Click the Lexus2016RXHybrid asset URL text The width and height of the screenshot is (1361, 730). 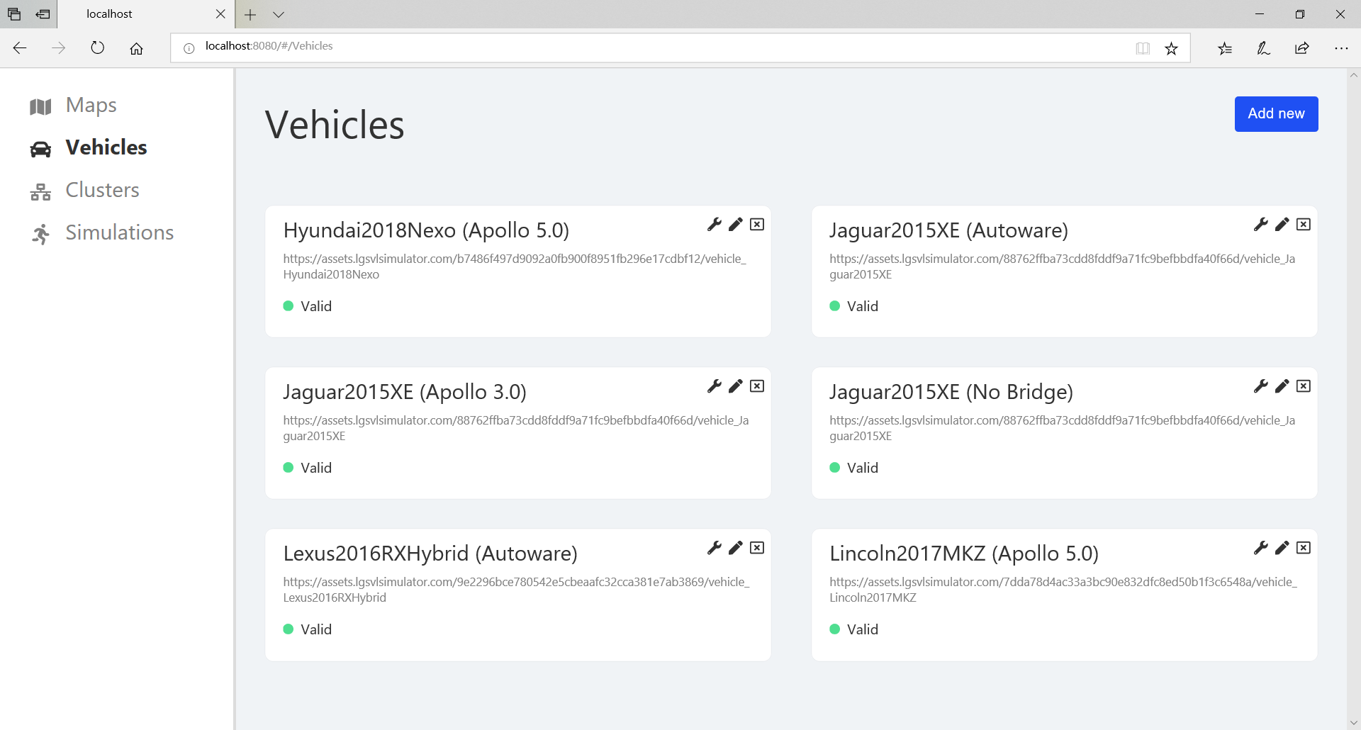[x=516, y=590]
